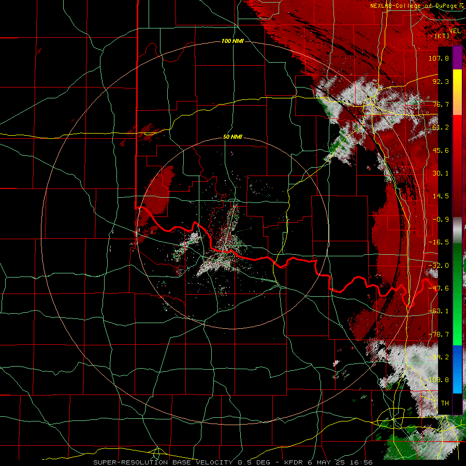Image resolution: width=466 pixels, height=466 pixels.
Task: Click the purple segment of the color bar
Action: click(457, 57)
